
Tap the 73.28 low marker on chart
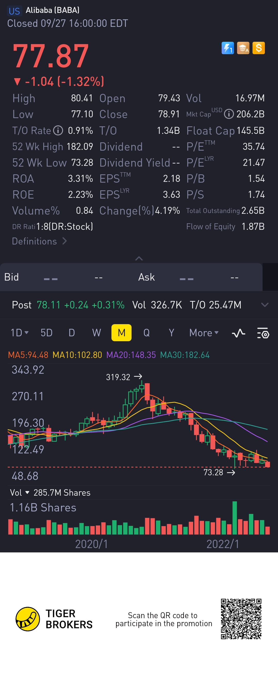click(x=219, y=472)
